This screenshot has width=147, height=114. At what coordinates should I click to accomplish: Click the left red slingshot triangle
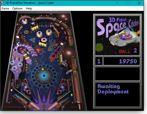tap(27, 87)
